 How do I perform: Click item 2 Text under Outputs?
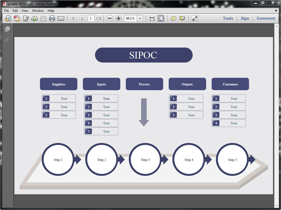186,107
